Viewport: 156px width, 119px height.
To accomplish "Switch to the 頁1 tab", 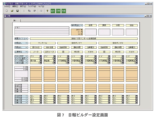I will [15, 21].
